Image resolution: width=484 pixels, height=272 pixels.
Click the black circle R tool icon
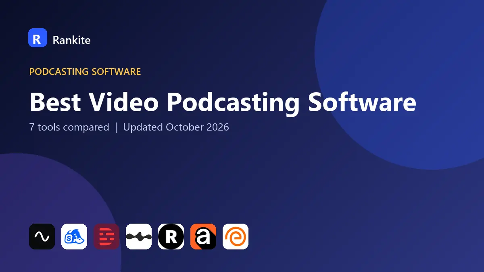(171, 237)
